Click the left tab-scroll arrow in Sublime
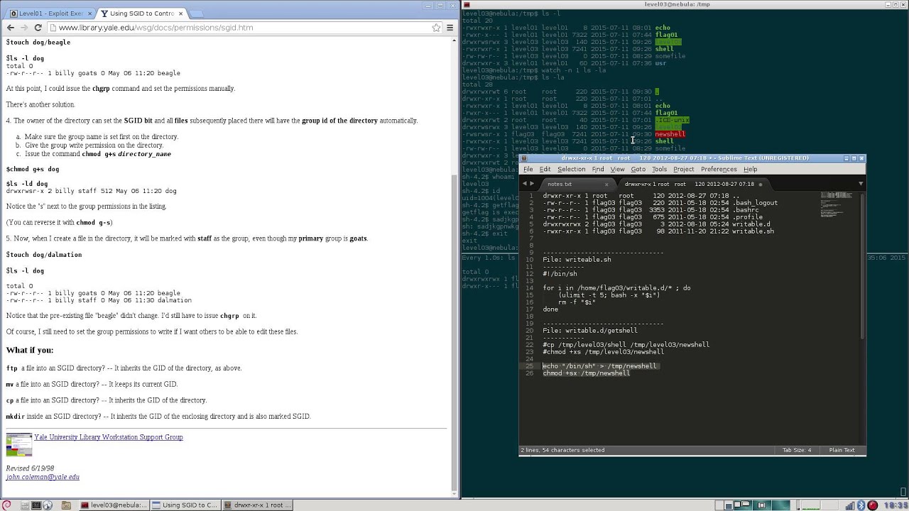 pos(524,183)
